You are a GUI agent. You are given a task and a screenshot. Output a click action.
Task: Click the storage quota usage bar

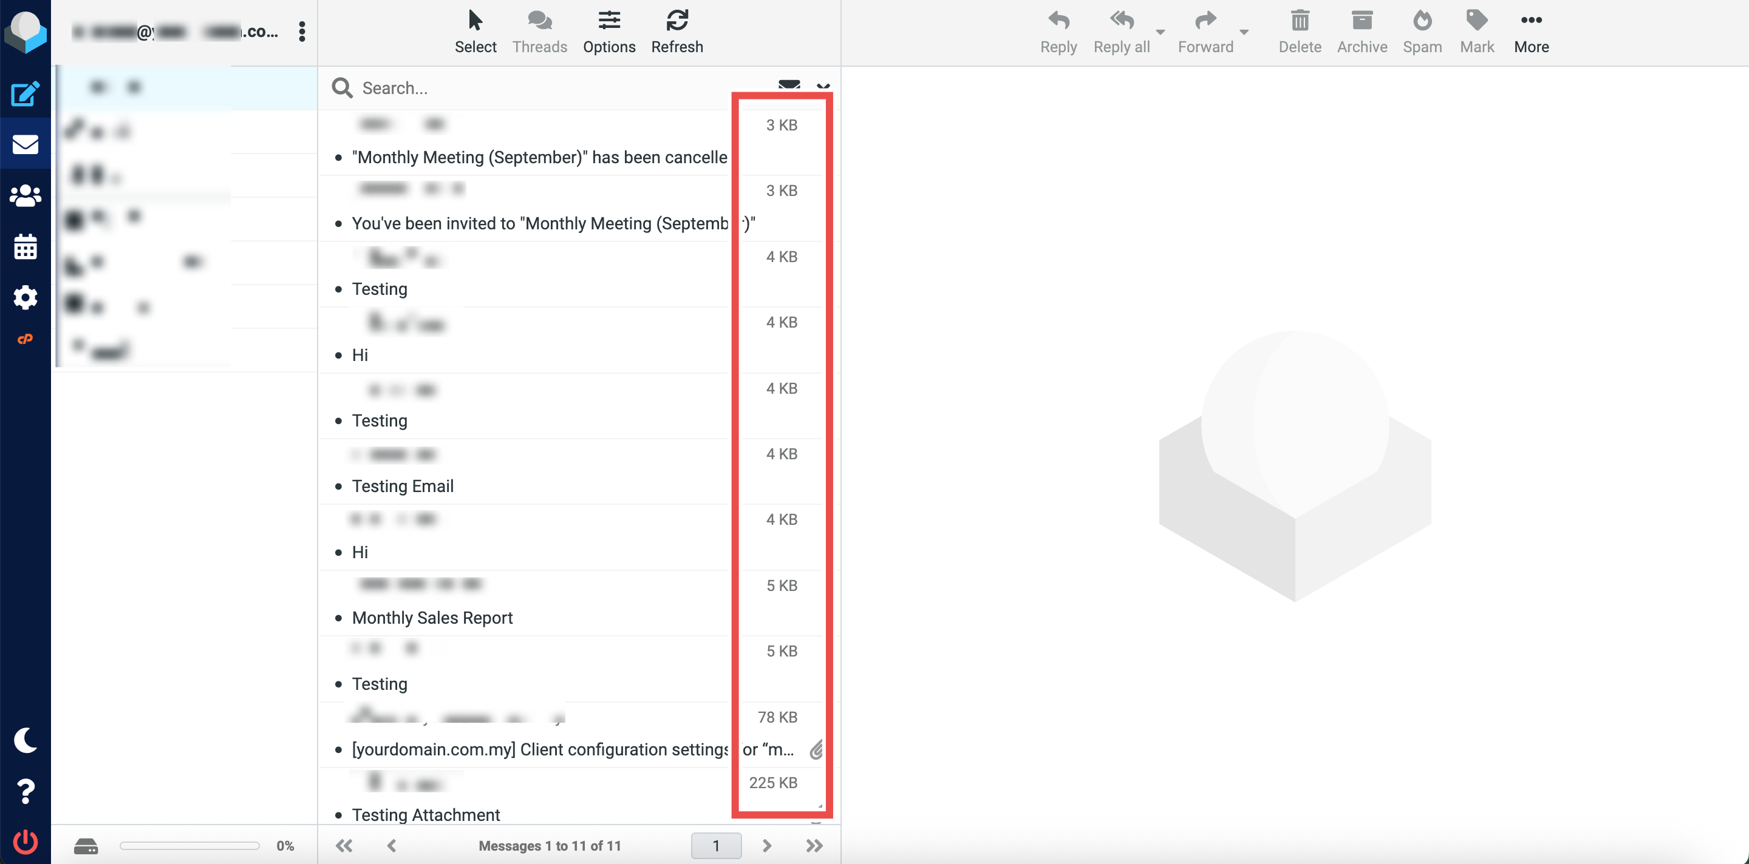(x=189, y=845)
